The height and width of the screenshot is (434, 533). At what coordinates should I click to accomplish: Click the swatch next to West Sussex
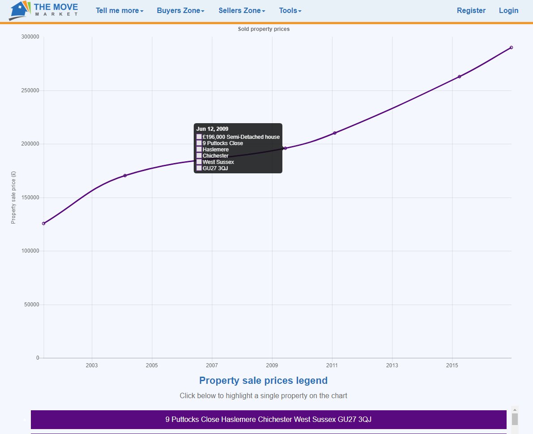199,162
